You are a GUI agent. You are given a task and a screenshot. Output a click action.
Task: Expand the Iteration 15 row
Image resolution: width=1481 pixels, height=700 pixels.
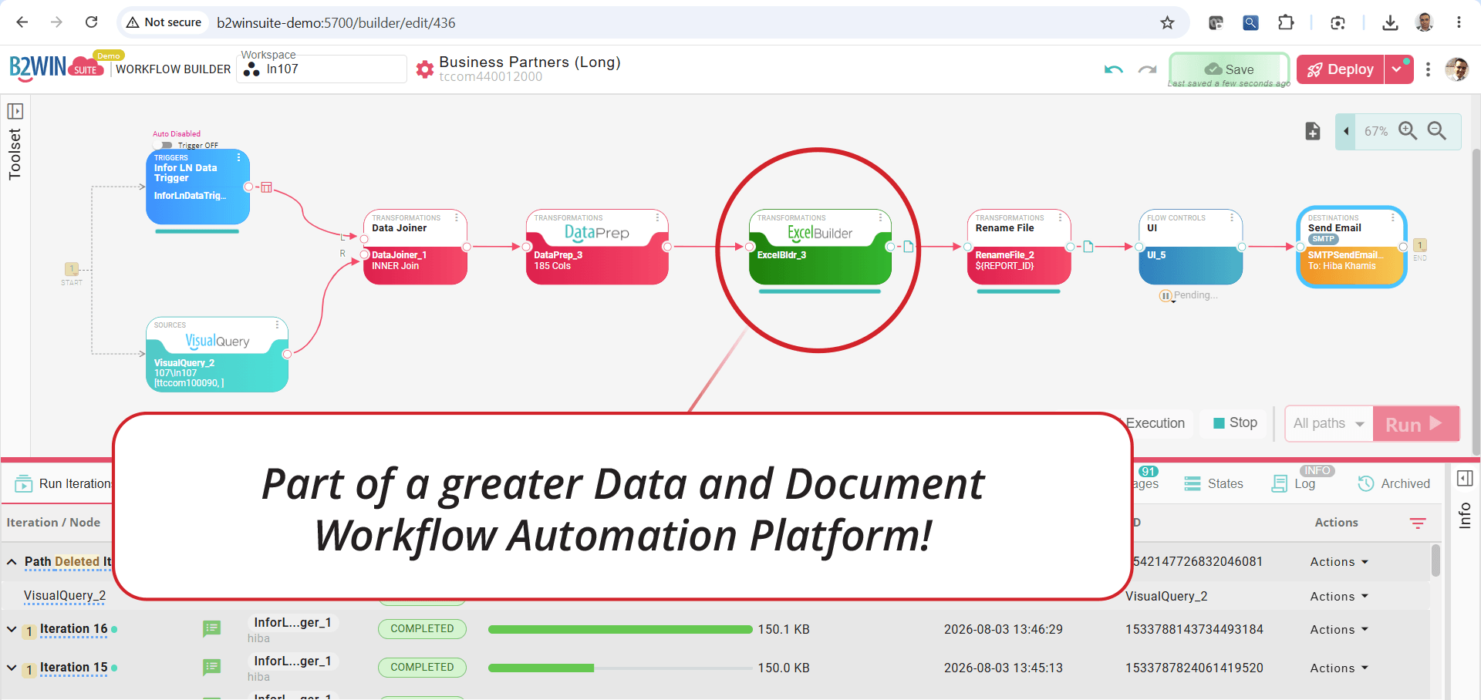click(12, 668)
